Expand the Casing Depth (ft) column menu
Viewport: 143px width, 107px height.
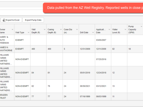click(x=61, y=29)
